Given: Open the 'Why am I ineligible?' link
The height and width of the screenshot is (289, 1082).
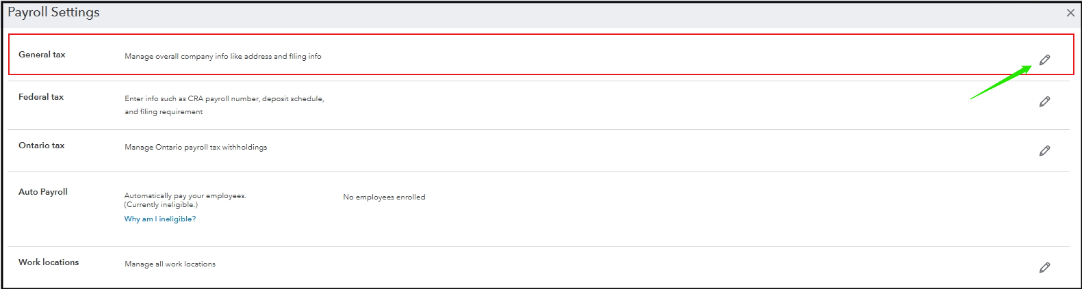Looking at the screenshot, I should (160, 219).
